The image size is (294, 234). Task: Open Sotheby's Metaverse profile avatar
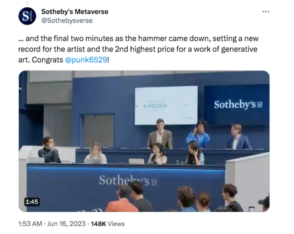point(27,16)
